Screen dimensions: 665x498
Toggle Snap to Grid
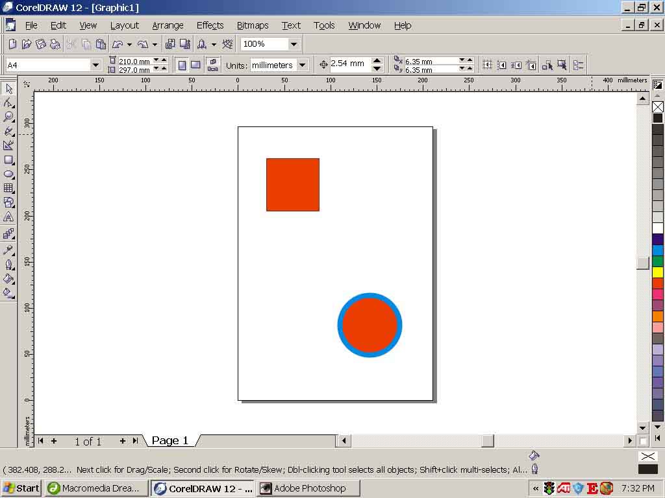(487, 65)
